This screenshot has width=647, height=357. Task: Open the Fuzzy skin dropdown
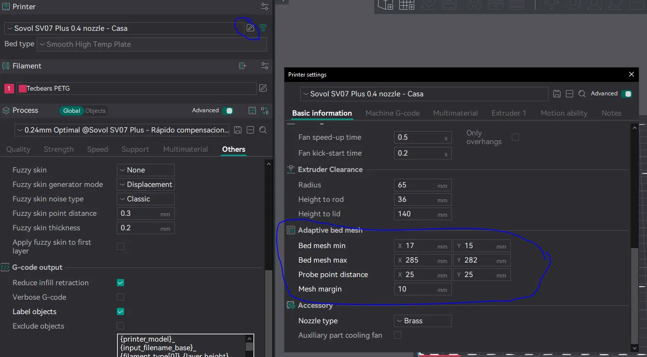click(146, 170)
